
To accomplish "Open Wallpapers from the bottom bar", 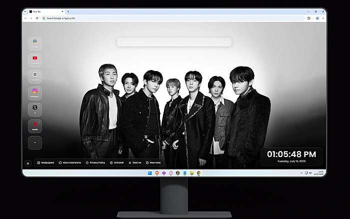I will click(x=45, y=162).
